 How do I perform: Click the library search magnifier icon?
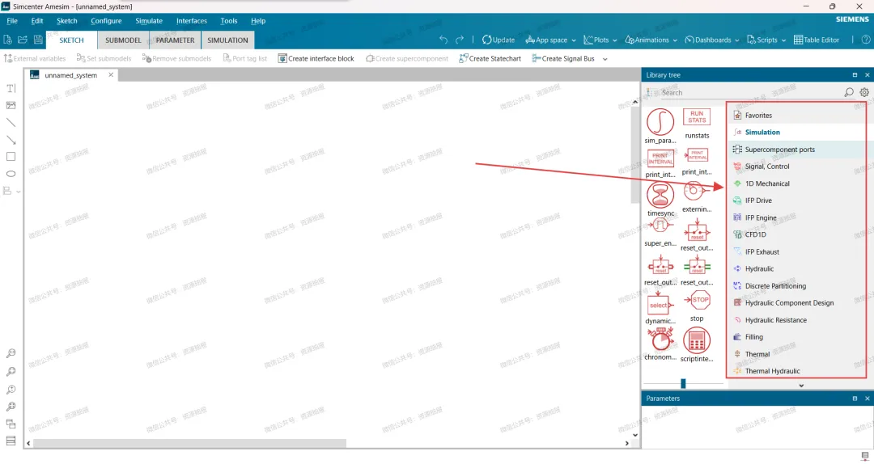(x=848, y=92)
